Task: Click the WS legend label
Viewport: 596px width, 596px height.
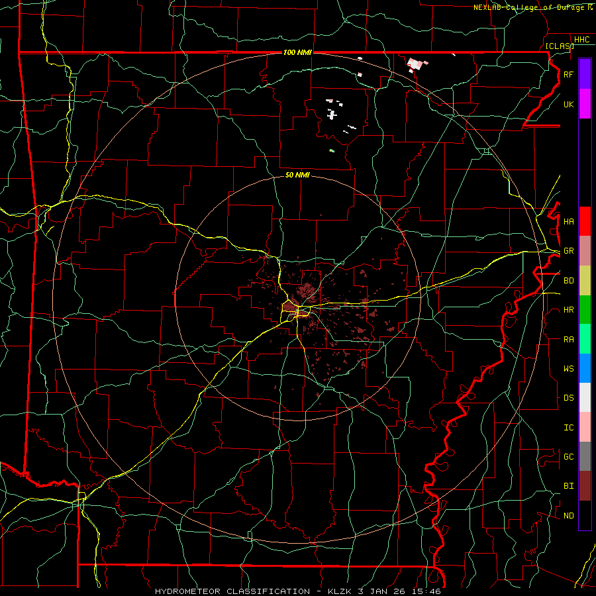Action: click(568, 369)
